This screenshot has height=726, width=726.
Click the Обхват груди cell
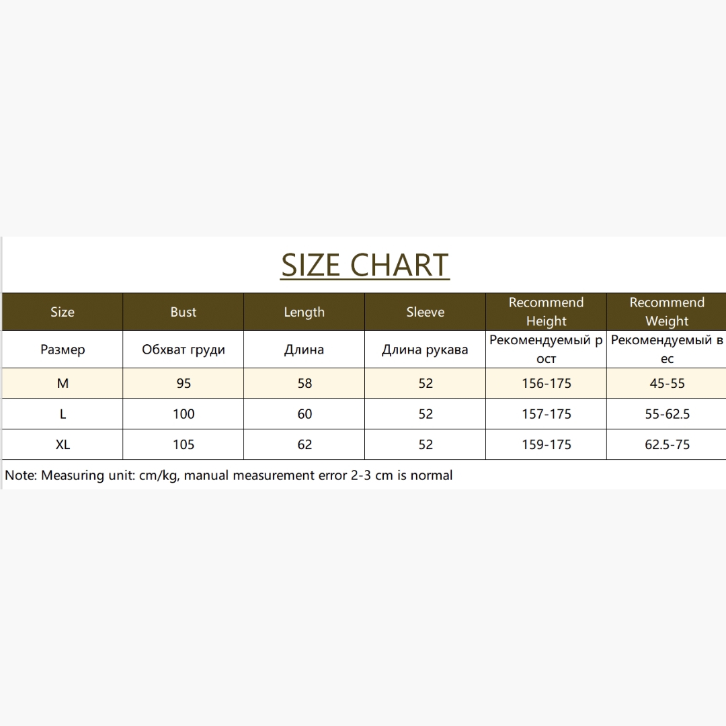184,349
